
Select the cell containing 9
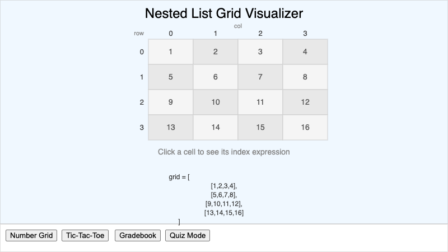point(171,102)
